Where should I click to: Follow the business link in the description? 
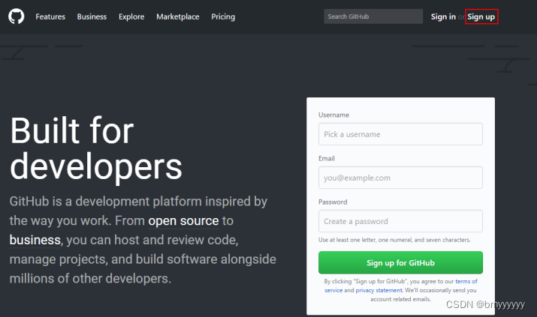pyautogui.click(x=35, y=240)
